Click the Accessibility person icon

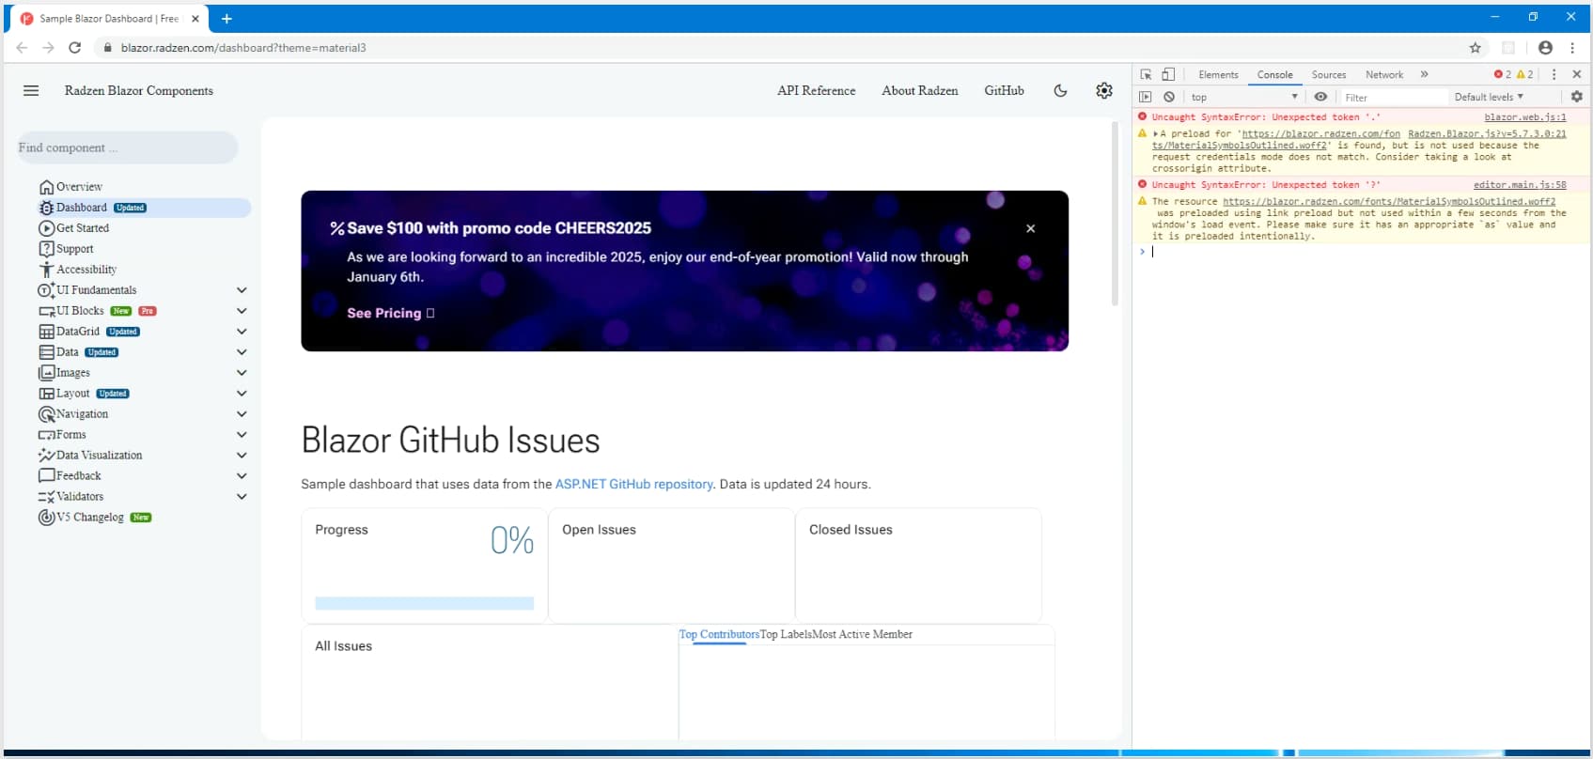tap(46, 270)
